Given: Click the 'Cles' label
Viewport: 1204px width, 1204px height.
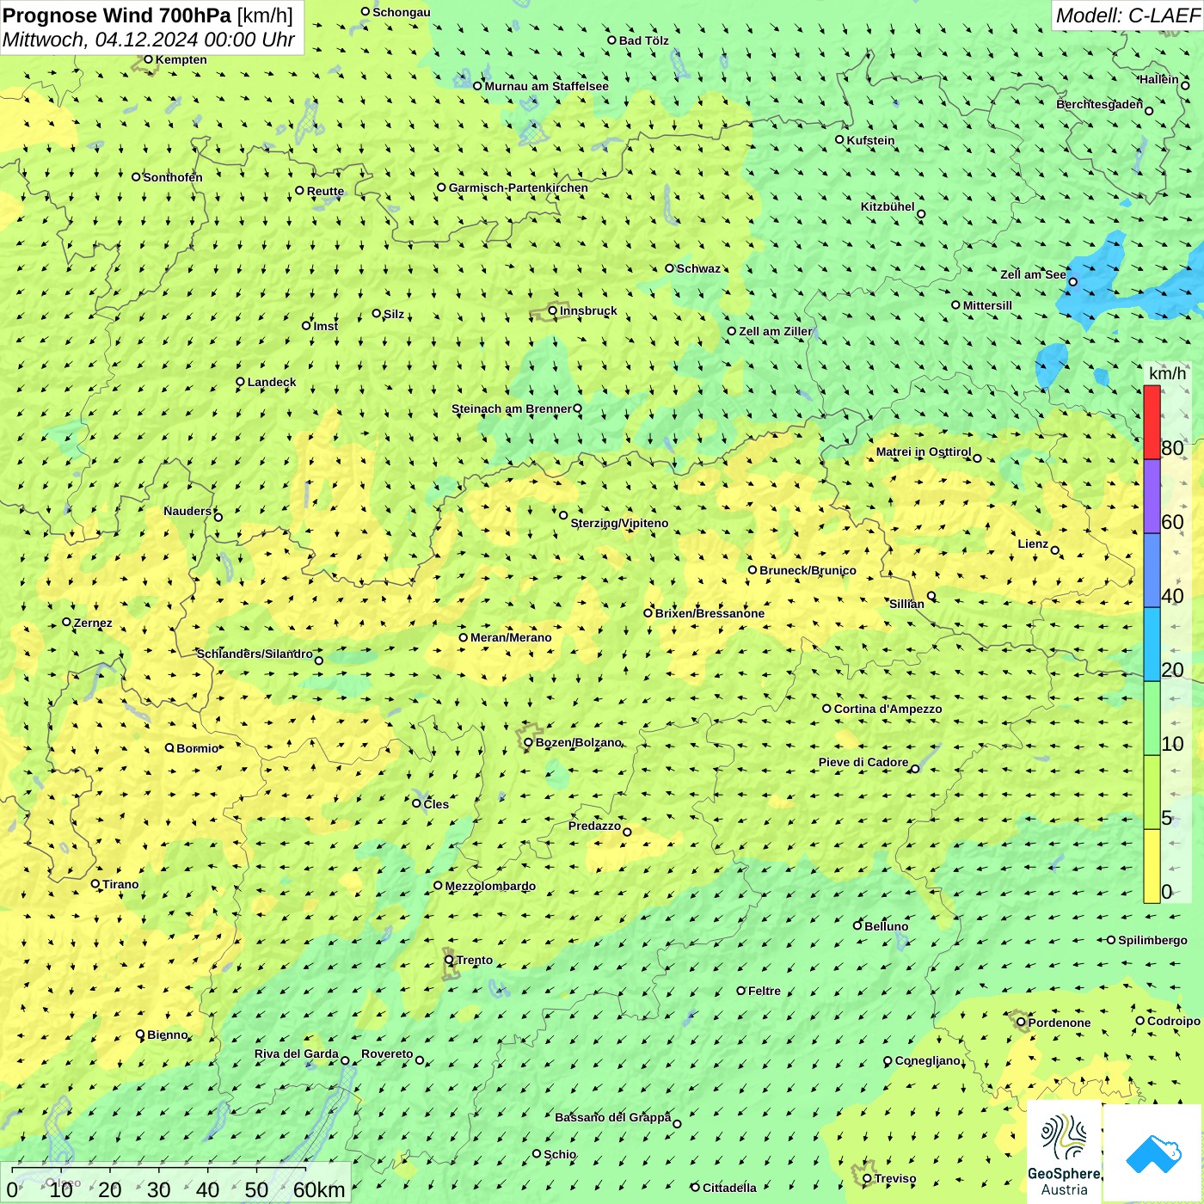Looking at the screenshot, I should (436, 804).
